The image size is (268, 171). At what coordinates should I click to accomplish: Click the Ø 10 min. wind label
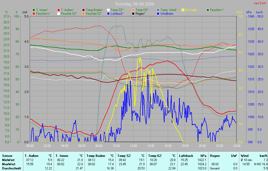click(x=247, y=160)
